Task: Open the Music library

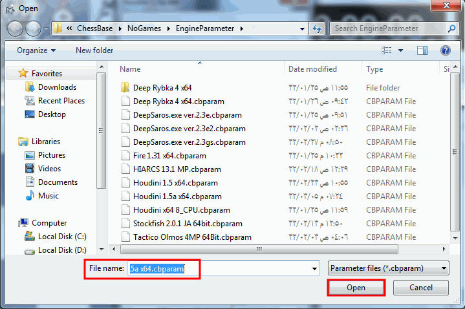Action: (x=42, y=196)
